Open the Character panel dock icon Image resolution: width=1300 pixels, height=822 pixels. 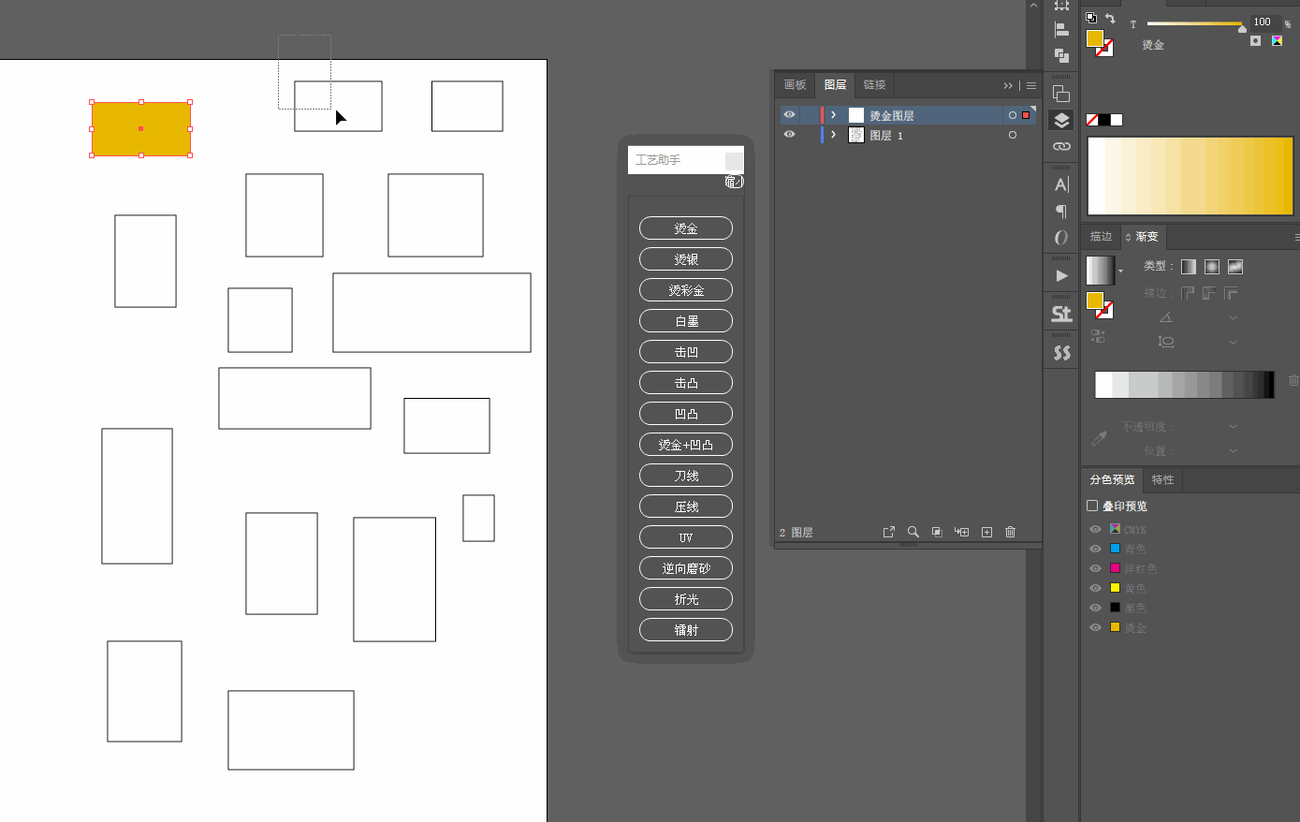tap(1061, 184)
